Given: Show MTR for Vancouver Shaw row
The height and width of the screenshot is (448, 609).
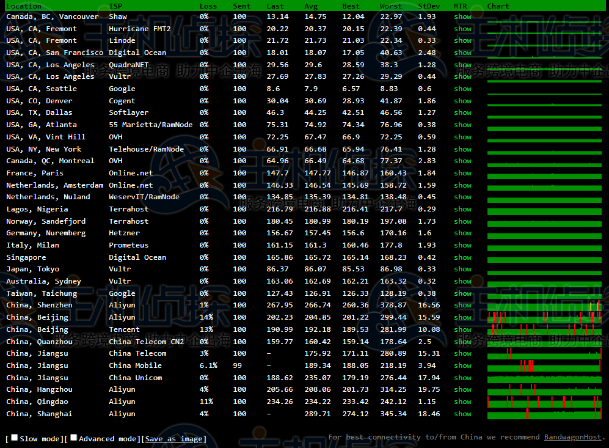Looking at the screenshot, I should (462, 17).
